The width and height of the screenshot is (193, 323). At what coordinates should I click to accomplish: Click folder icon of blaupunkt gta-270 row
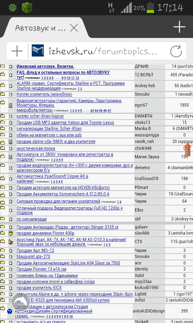[2, 256]
